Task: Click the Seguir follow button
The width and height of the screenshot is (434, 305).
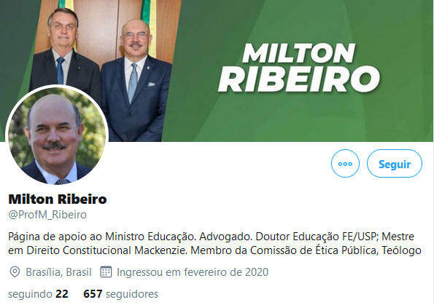Action: click(395, 164)
